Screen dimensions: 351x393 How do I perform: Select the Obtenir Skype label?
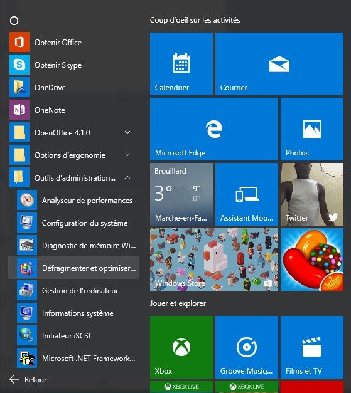[x=58, y=65]
